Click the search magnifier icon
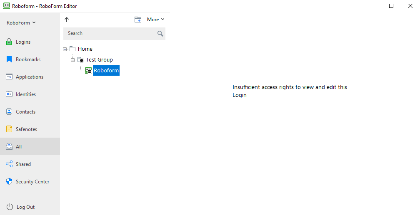Screen dimensions: 420x215 (x=160, y=33)
